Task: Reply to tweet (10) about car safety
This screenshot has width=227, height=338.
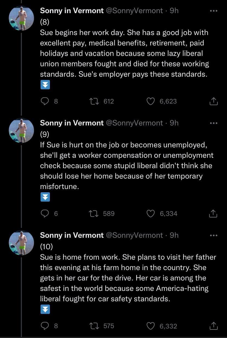Action: (45, 326)
